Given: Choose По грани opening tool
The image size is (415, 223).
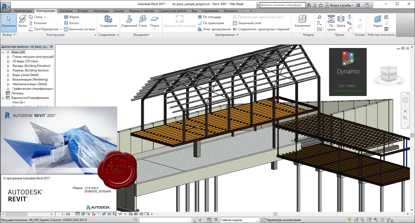Looking at the screenshot, I should [331, 23].
